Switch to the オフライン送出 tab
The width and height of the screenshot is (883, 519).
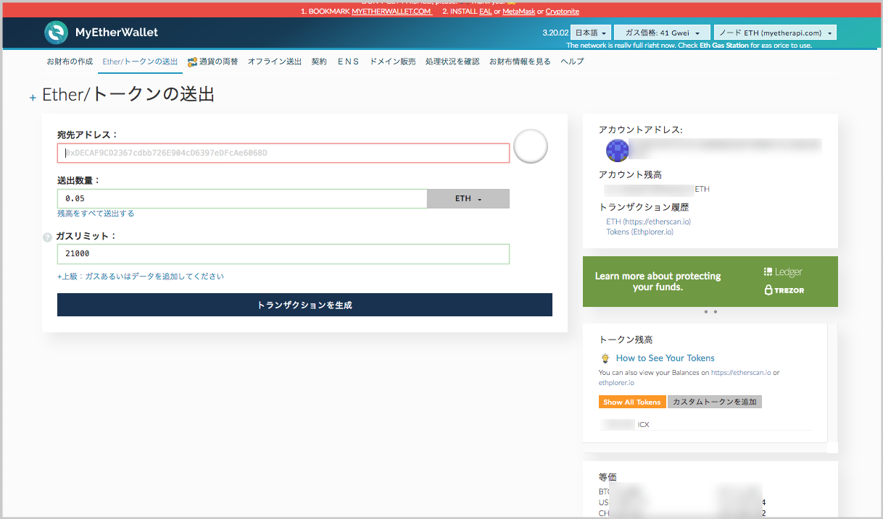(274, 62)
